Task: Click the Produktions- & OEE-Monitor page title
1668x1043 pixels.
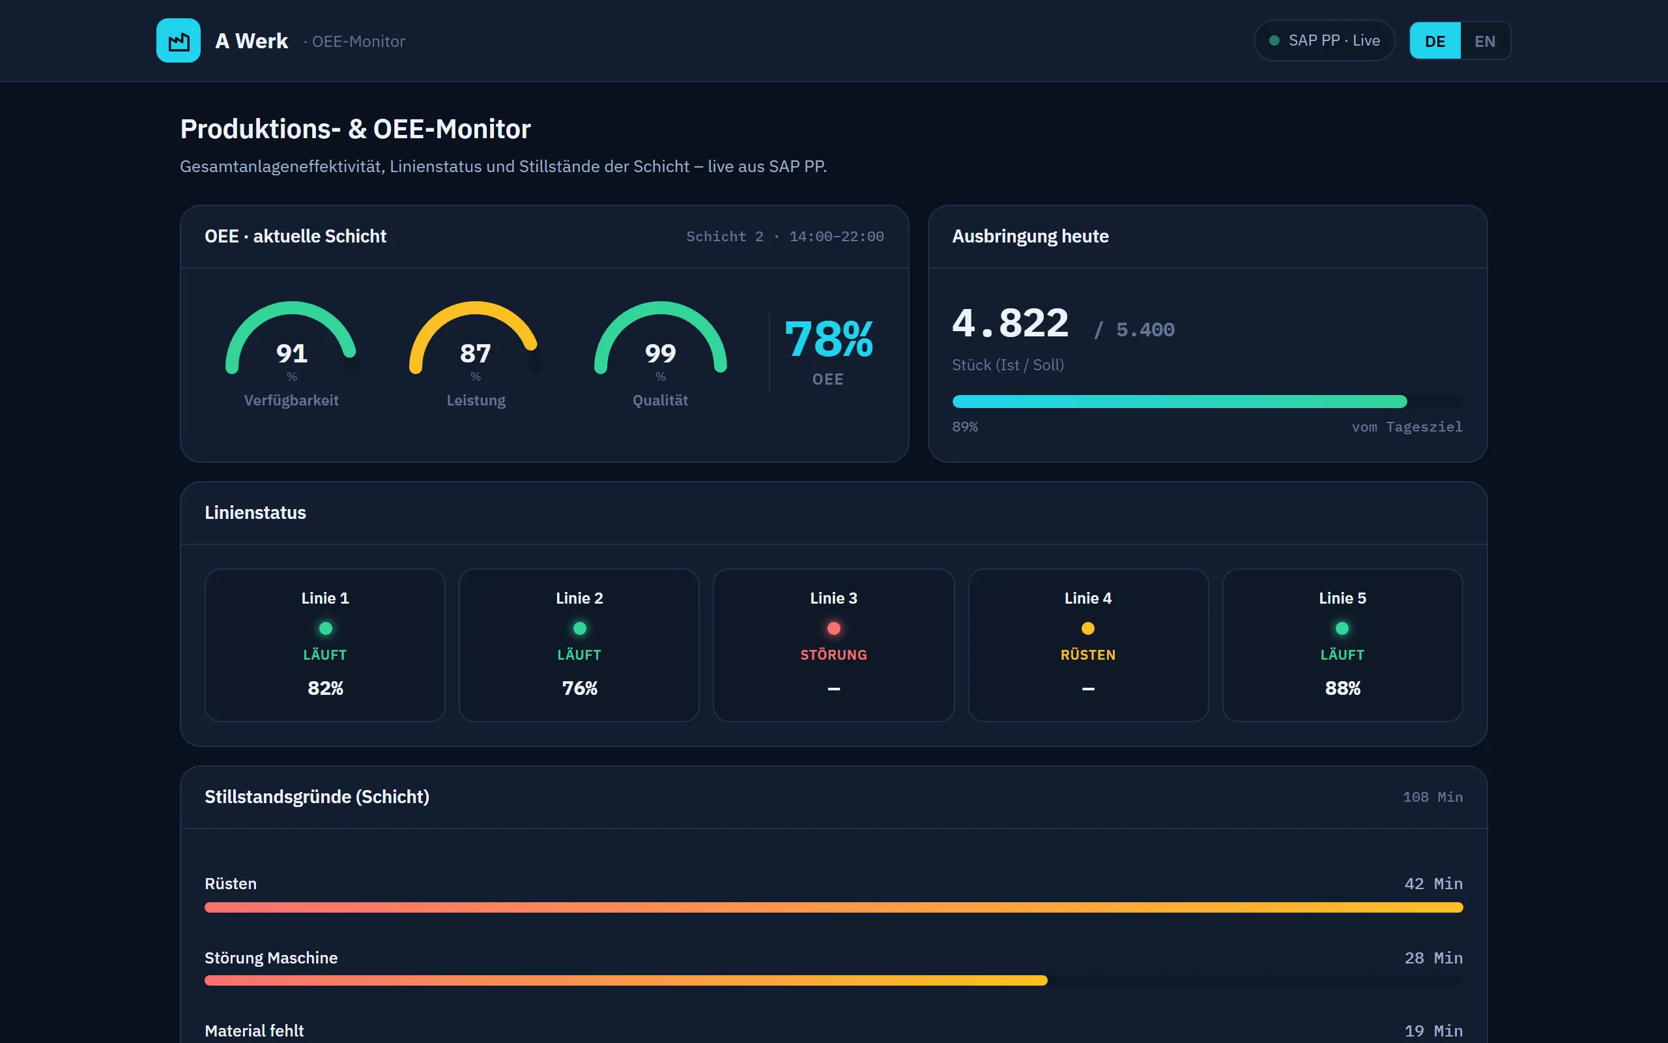Action: tap(355, 129)
